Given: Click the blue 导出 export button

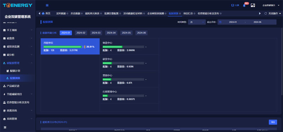Looking at the screenshot, I should 273,122.
